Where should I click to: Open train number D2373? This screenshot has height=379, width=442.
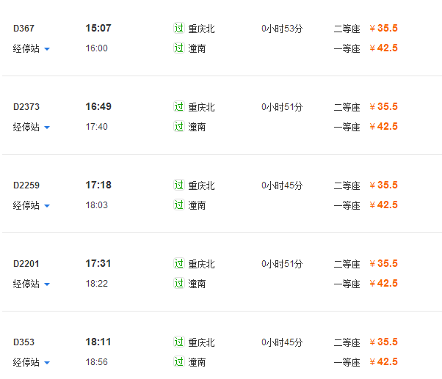pyautogui.click(x=26, y=107)
